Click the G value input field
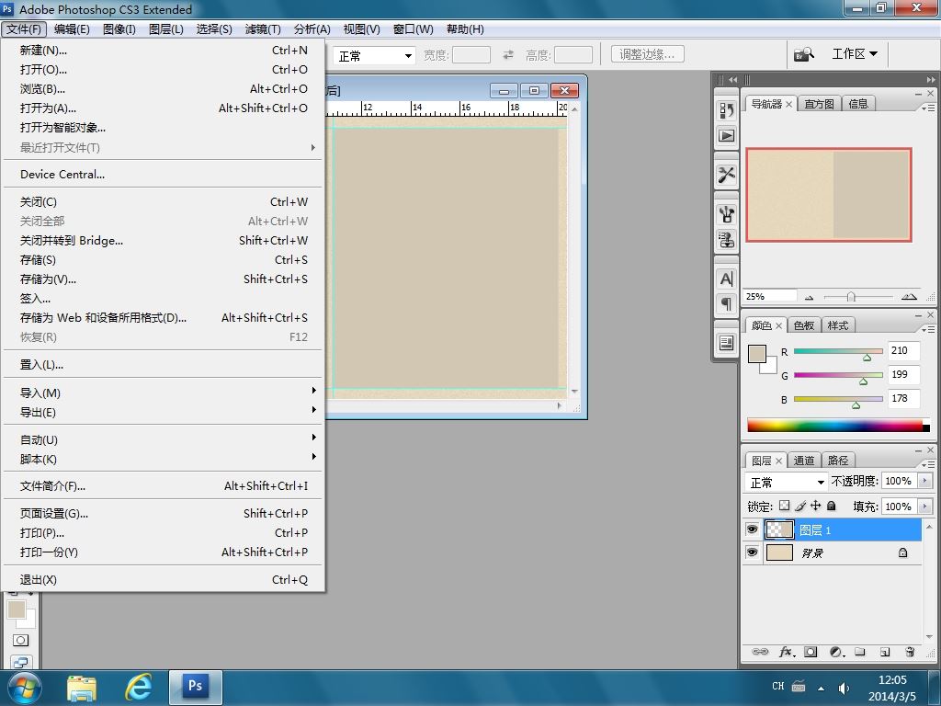The image size is (941, 706). pos(903,375)
